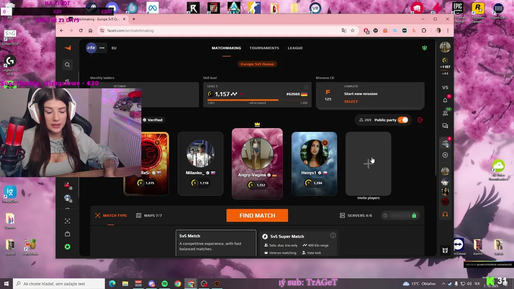Open the Twitch desktop shortcut
Screen dimensions: 514x289
point(498,247)
